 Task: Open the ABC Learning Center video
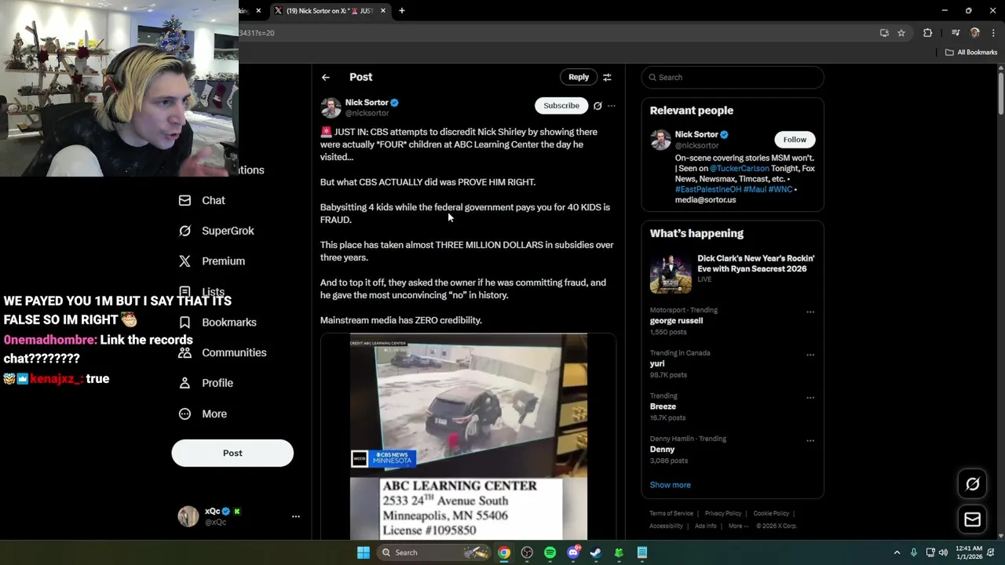pyautogui.click(x=468, y=436)
